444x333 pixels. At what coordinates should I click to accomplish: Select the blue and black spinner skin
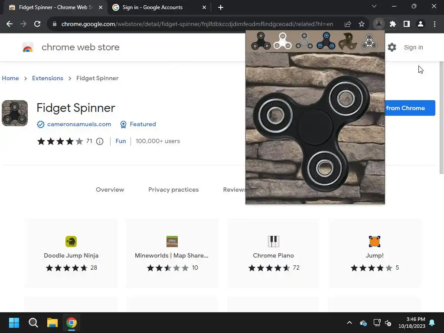coord(326,41)
